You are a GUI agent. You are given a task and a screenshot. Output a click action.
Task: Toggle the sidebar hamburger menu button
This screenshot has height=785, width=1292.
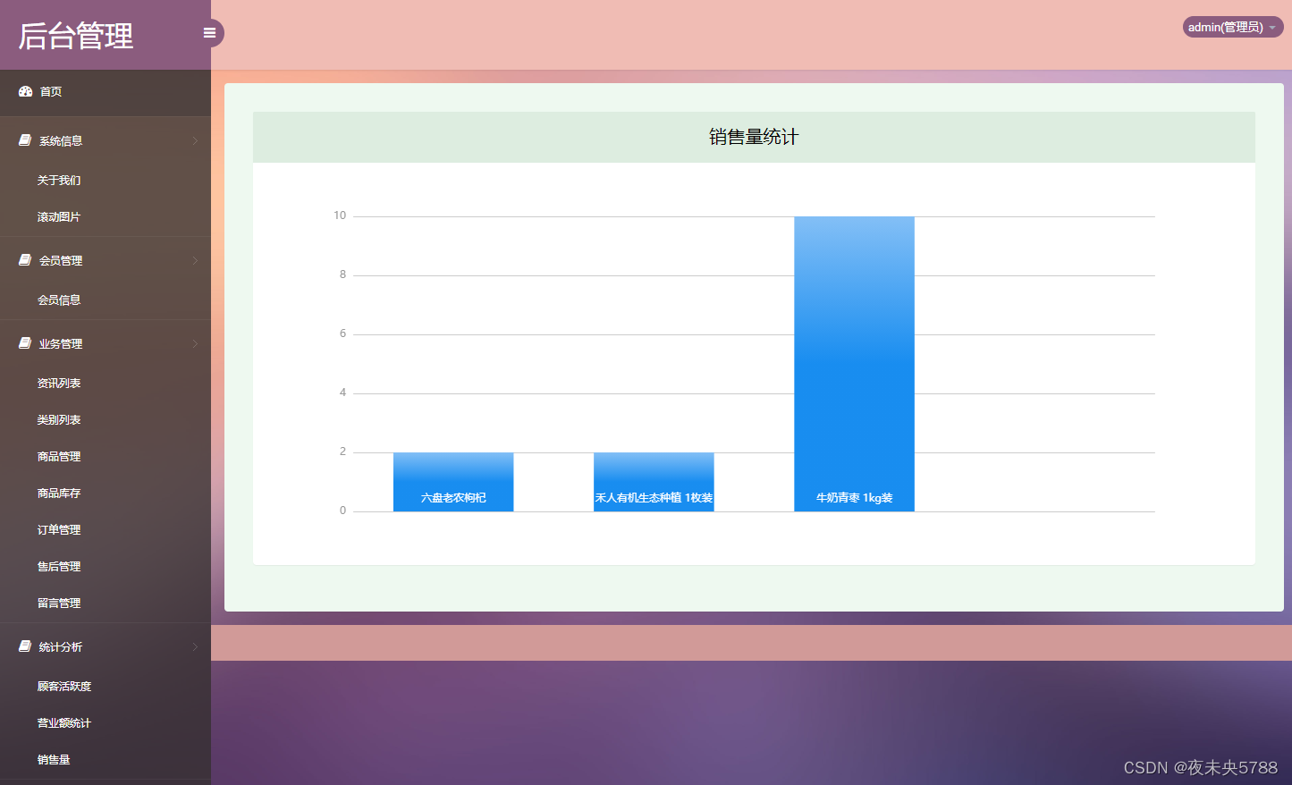[209, 33]
